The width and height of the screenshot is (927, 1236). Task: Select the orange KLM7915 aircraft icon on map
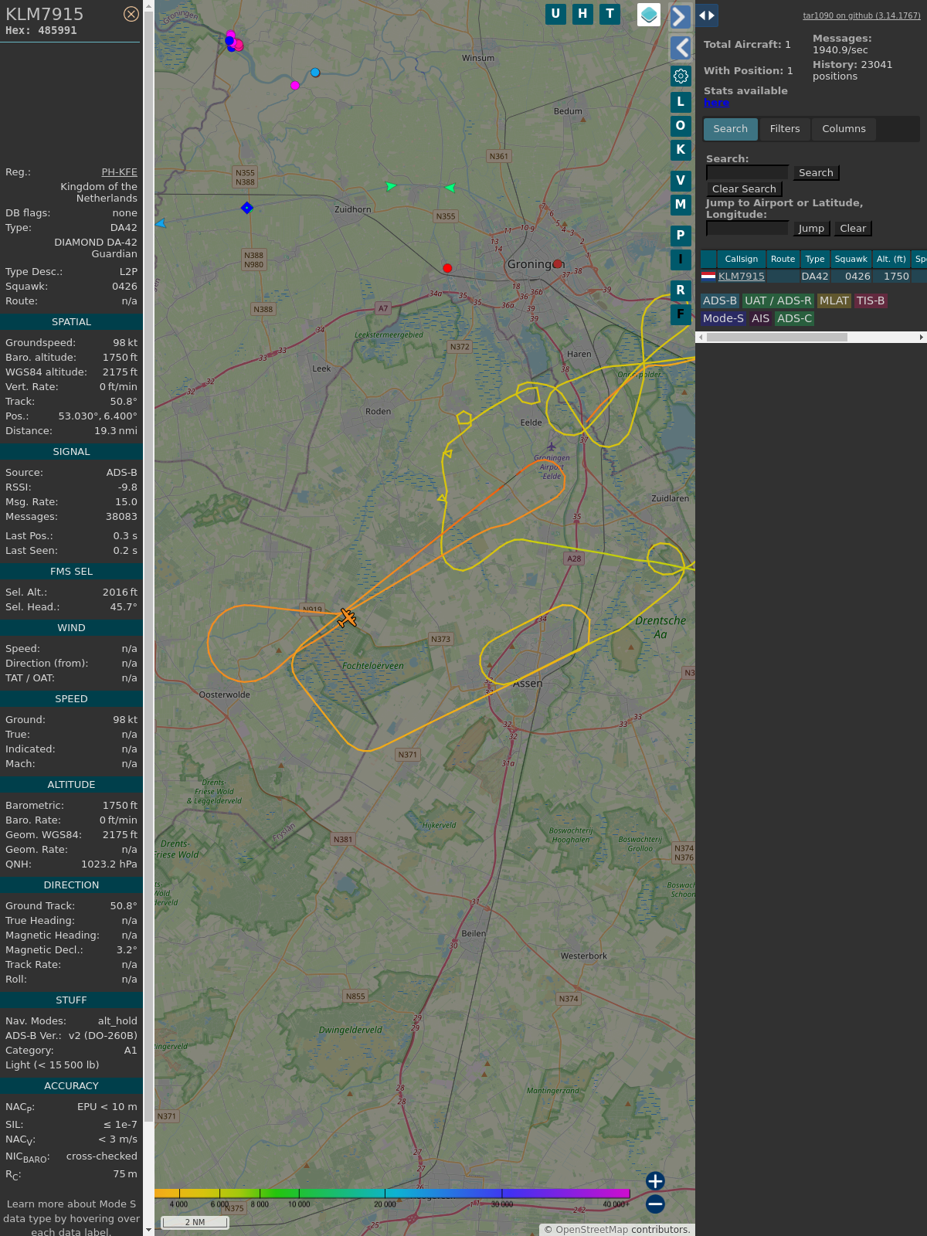(x=347, y=618)
